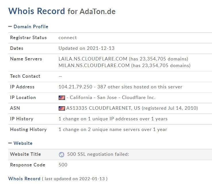Click the US flag icon beside AS13335
Screen dimensions: 212x184
[x=62, y=108]
